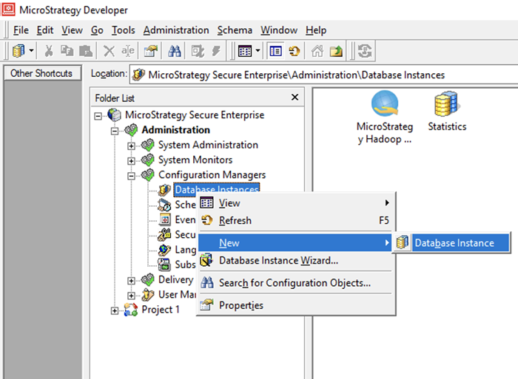Choose Database Instance Wizard from context menu

[x=278, y=260]
